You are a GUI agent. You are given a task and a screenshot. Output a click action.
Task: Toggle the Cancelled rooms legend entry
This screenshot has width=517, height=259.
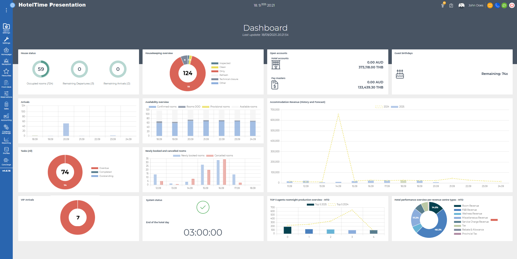[220, 156]
